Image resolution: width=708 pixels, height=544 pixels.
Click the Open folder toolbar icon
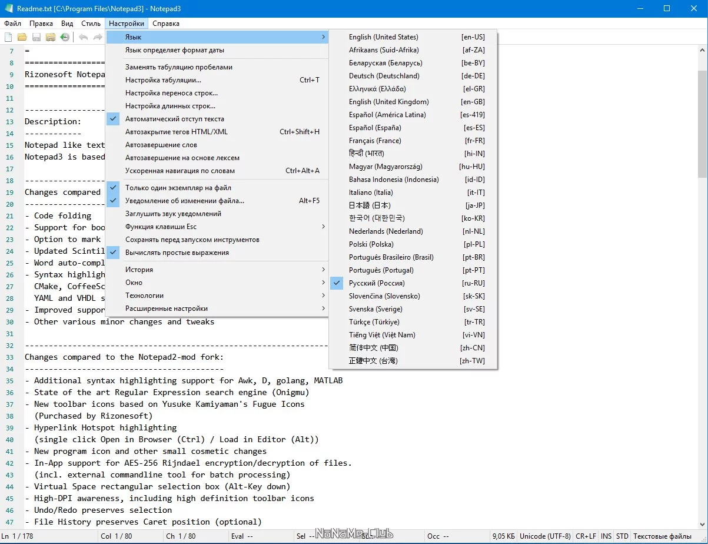tap(22, 37)
